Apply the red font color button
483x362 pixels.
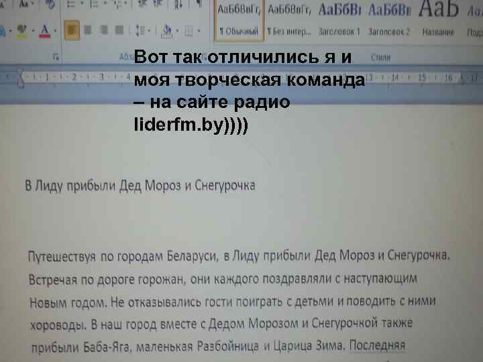(x=45, y=31)
